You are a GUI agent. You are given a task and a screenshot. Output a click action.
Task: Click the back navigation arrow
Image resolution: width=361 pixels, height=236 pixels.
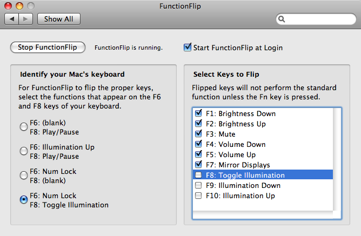(12, 19)
